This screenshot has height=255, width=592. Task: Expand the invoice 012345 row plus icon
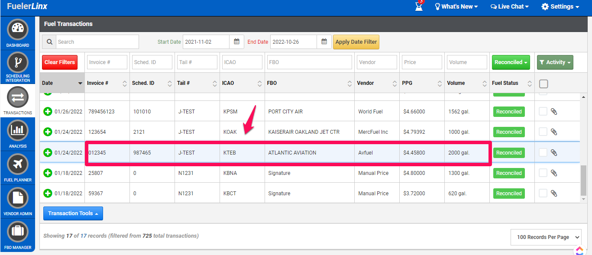(x=48, y=153)
